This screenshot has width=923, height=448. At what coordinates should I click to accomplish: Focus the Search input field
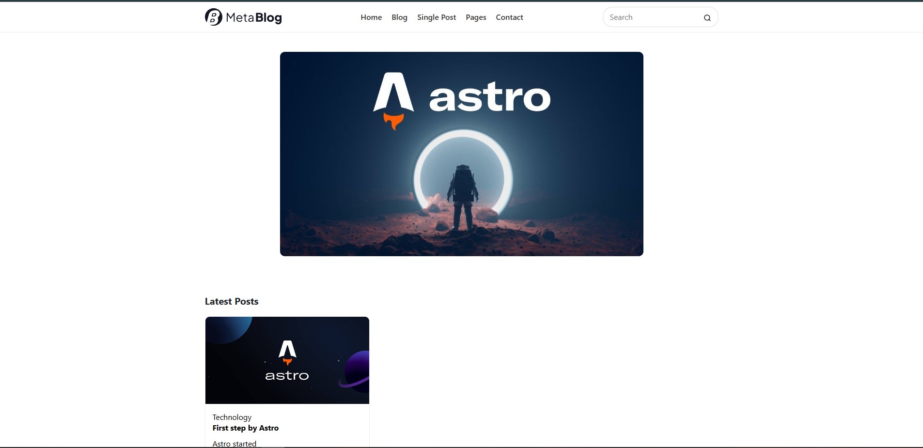pos(652,17)
